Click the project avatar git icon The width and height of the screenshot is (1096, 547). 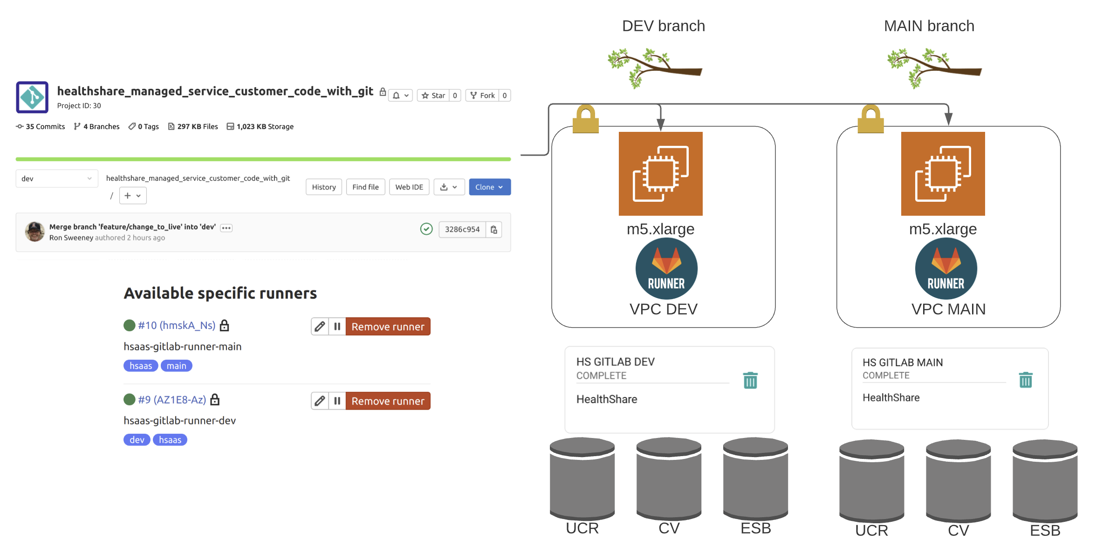[x=32, y=97]
